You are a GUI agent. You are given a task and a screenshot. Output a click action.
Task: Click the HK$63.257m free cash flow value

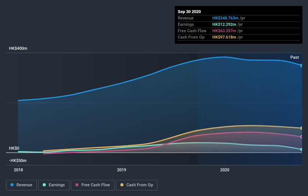[224, 31]
